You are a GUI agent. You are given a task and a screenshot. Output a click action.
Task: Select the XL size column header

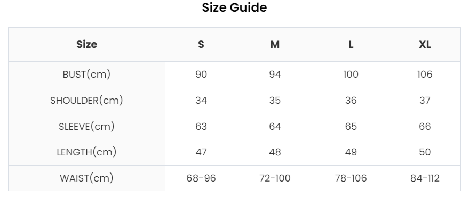(425, 44)
